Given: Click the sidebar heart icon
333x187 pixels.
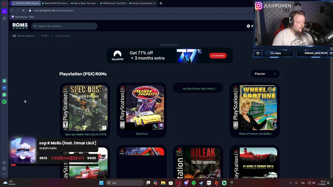Looking at the screenshot, I should coord(4,163).
